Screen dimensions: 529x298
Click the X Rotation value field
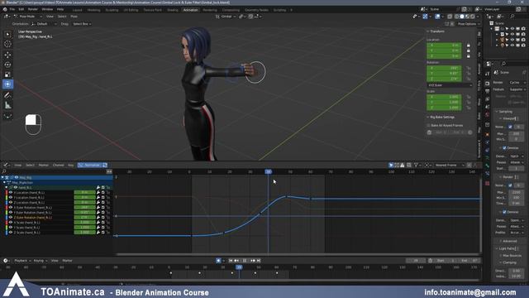pos(445,68)
